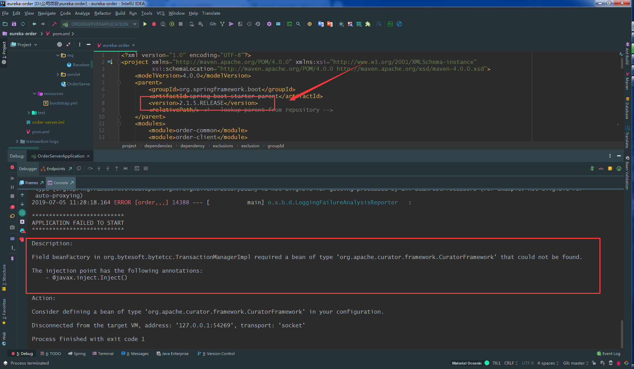Open the CRLF line separator selector

coord(511,363)
